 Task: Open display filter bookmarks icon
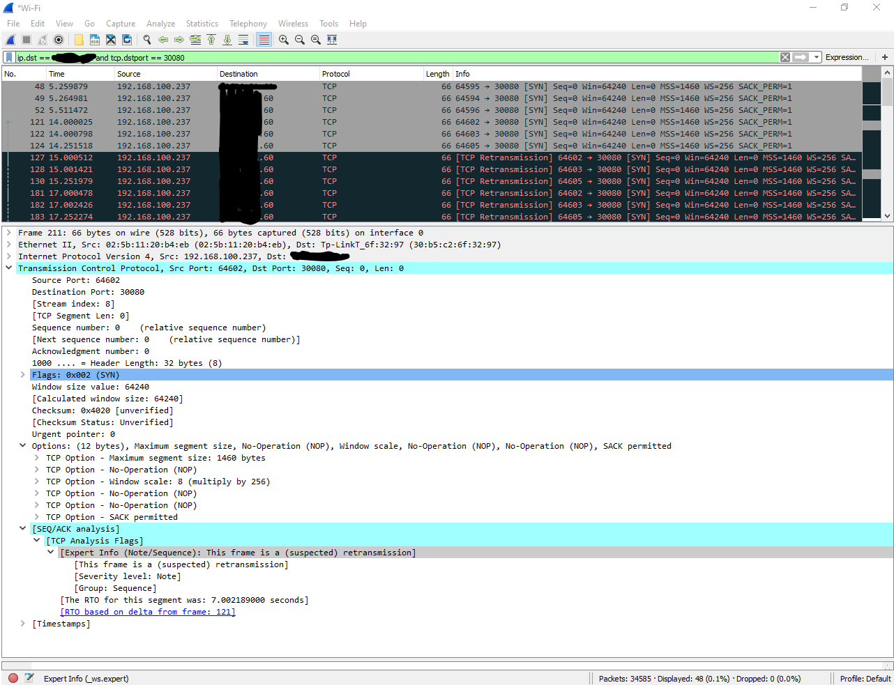click(9, 57)
